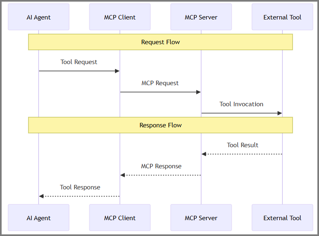Click the yellow Request Flow note banner
This screenshot has width=319, height=236.
[161, 42]
